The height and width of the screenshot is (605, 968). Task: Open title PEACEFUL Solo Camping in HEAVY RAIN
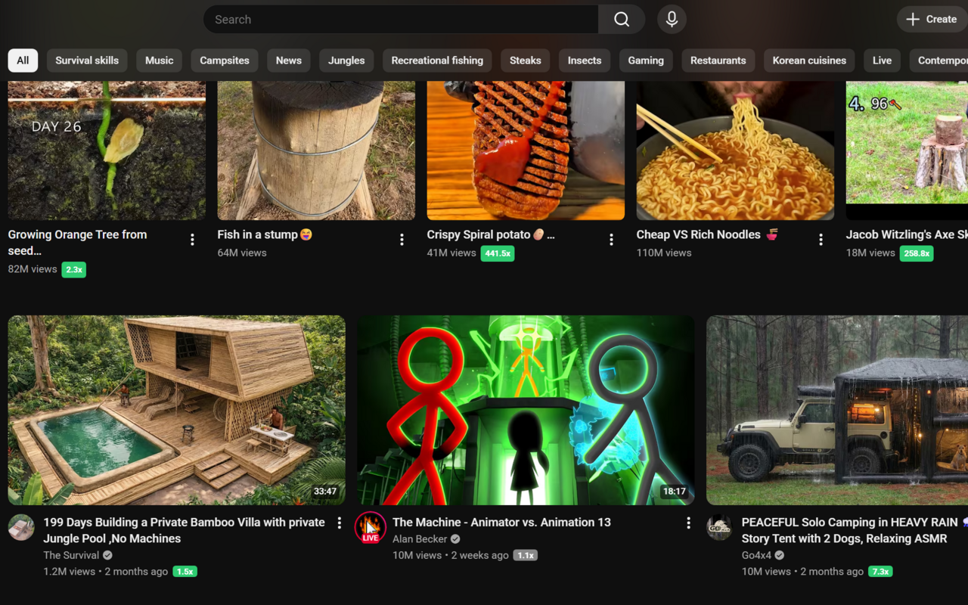click(x=855, y=530)
